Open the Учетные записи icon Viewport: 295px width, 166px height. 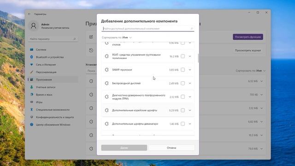tap(32, 87)
